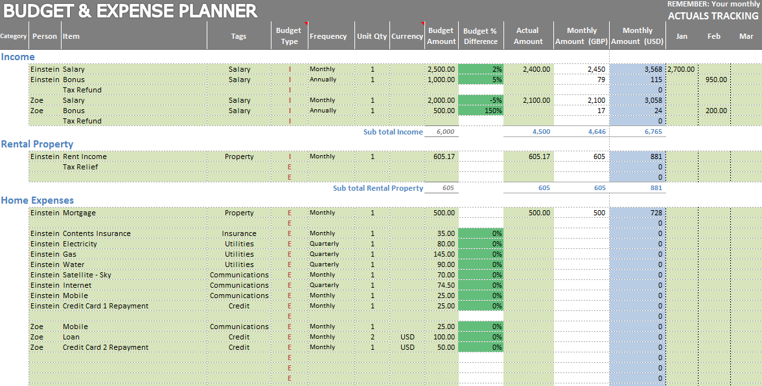Select the Budget Type column header
The width and height of the screenshot is (762, 386).
tap(289, 36)
